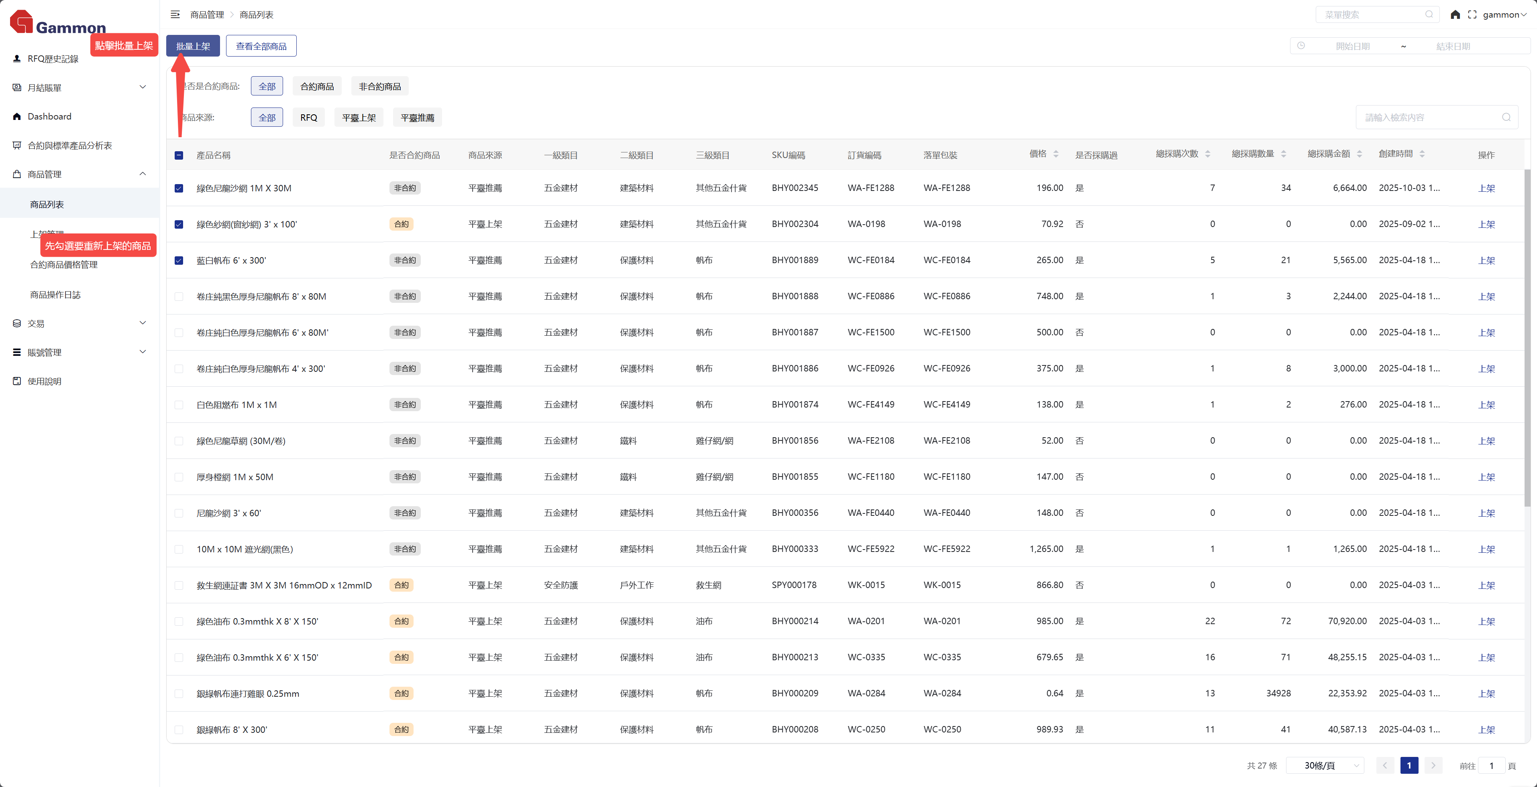Toggle fullscreen using the fullscreen icon
Image resolution: width=1537 pixels, height=787 pixels.
tap(1472, 14)
